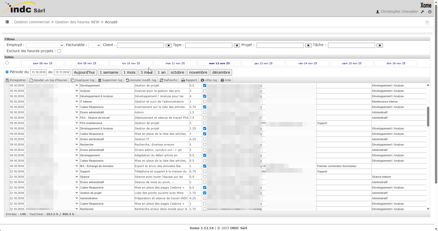Open Gestion des heures NEW breadcrumb
Viewport: 438px width, 231px height.
(x=77, y=22)
